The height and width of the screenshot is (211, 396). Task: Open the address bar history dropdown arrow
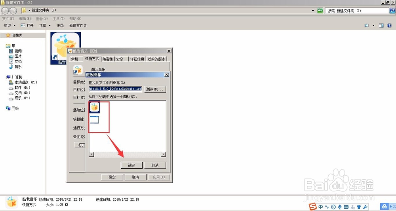point(313,11)
